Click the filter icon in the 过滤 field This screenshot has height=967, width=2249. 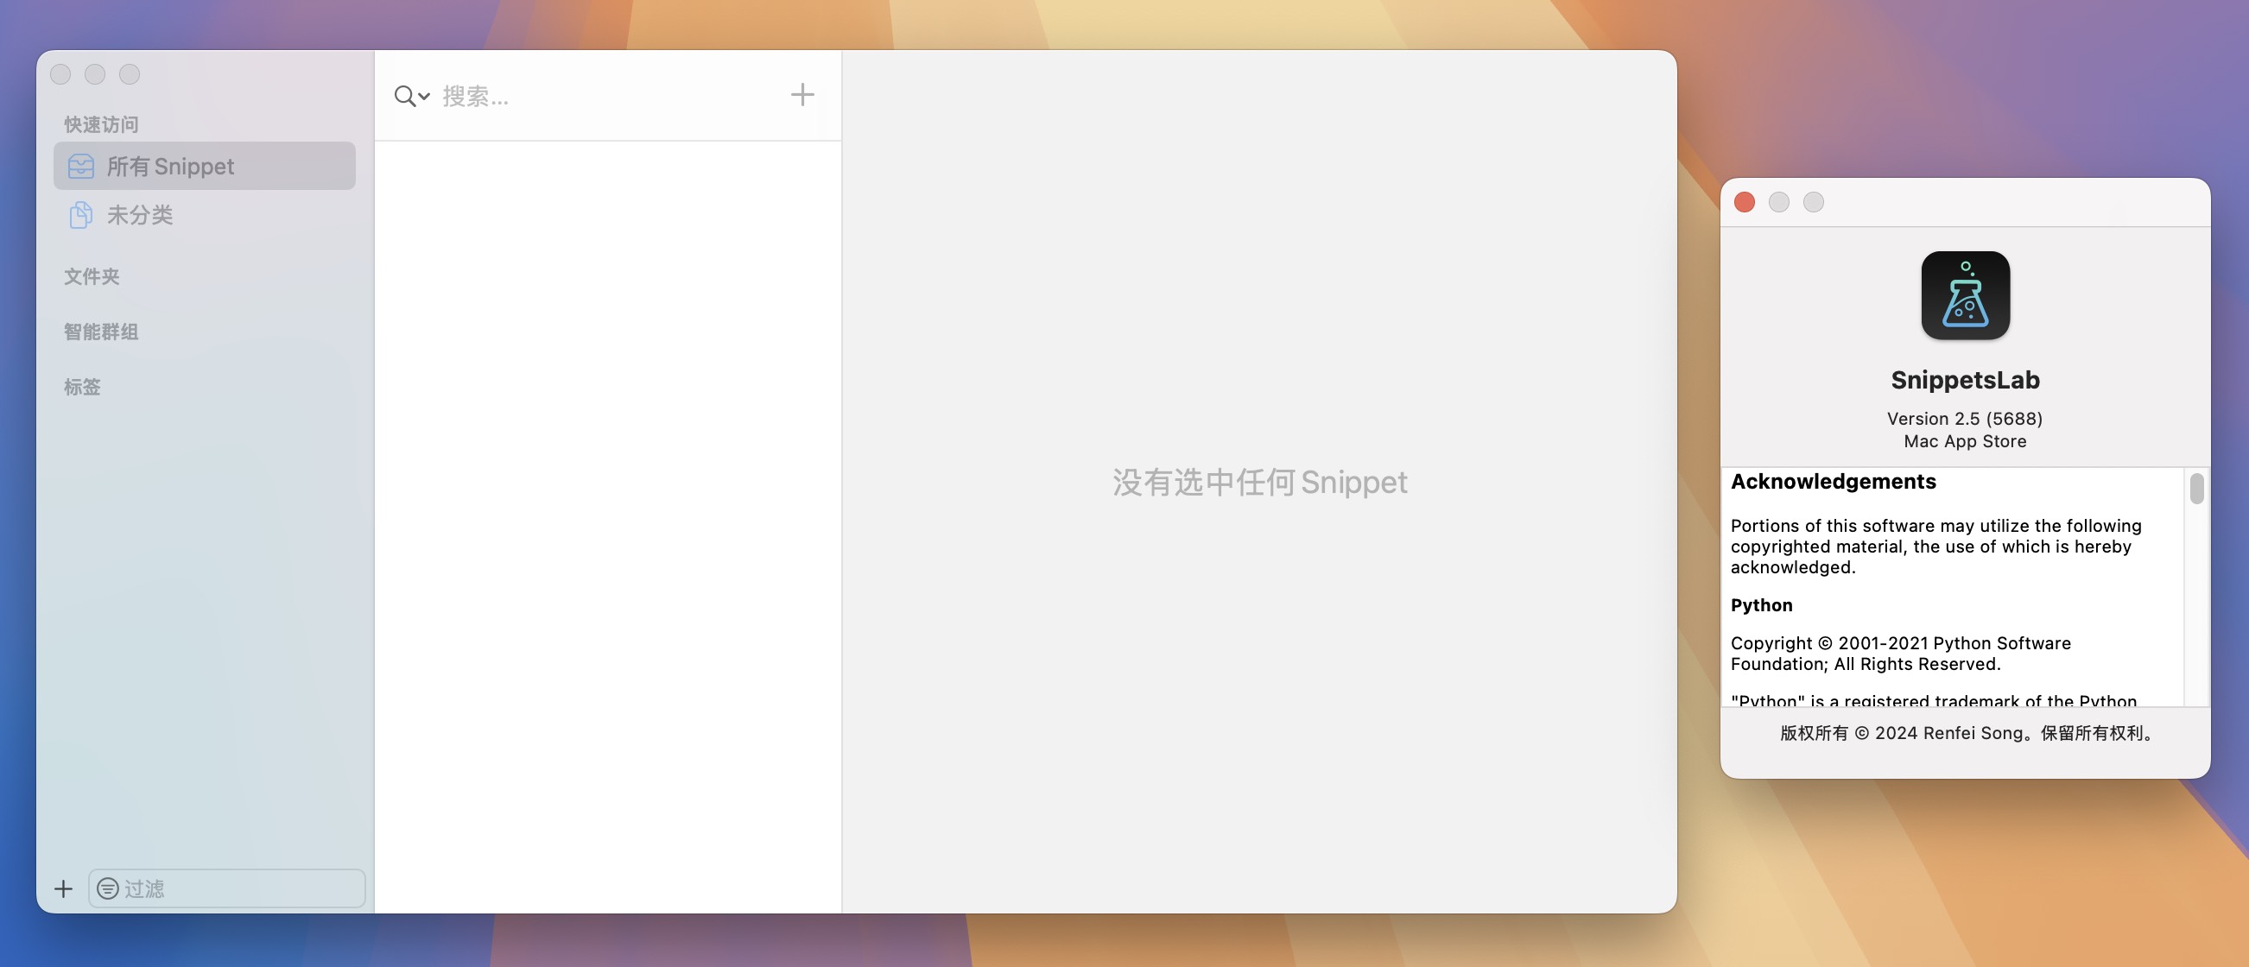[107, 888]
